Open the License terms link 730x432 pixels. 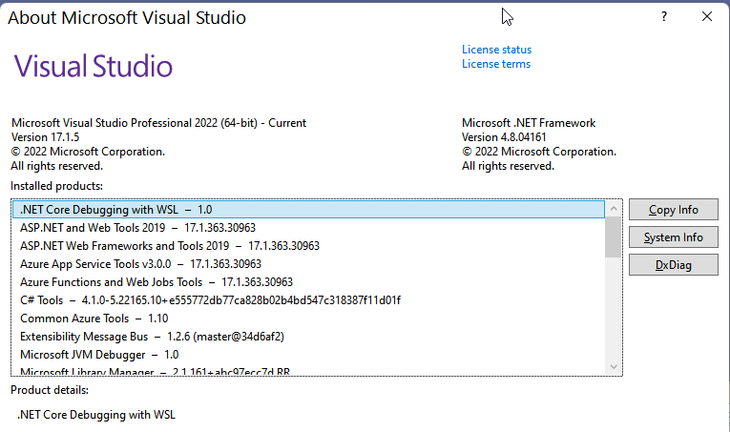coord(496,64)
